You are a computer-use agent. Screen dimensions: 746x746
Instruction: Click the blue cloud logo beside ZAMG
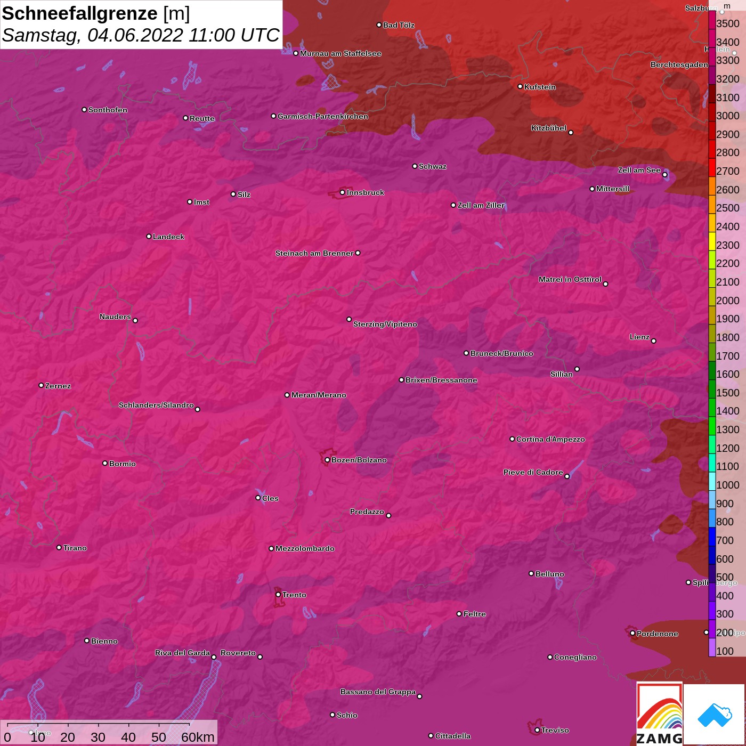click(715, 715)
